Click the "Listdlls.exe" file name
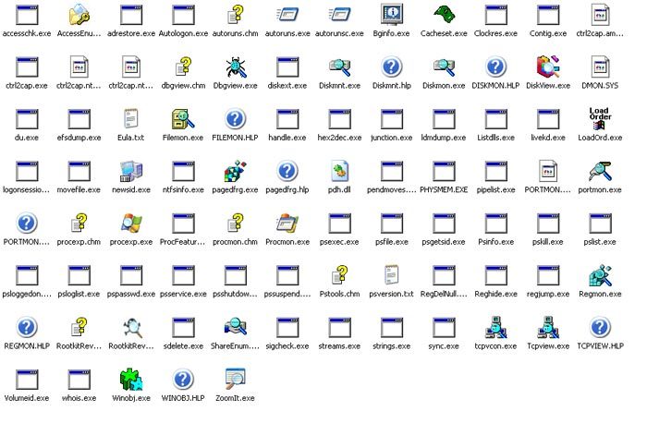This screenshot has width=647, height=423. tap(495, 138)
